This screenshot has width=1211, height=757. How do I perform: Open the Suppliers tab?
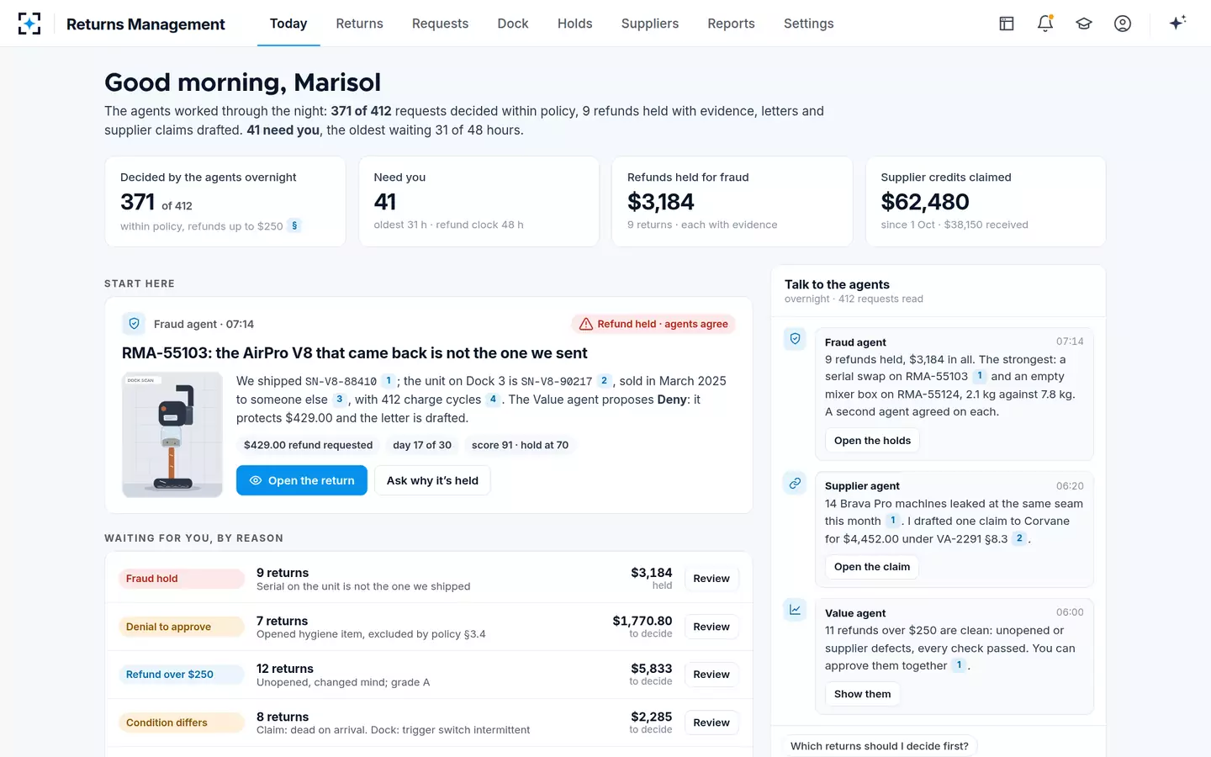[650, 24]
